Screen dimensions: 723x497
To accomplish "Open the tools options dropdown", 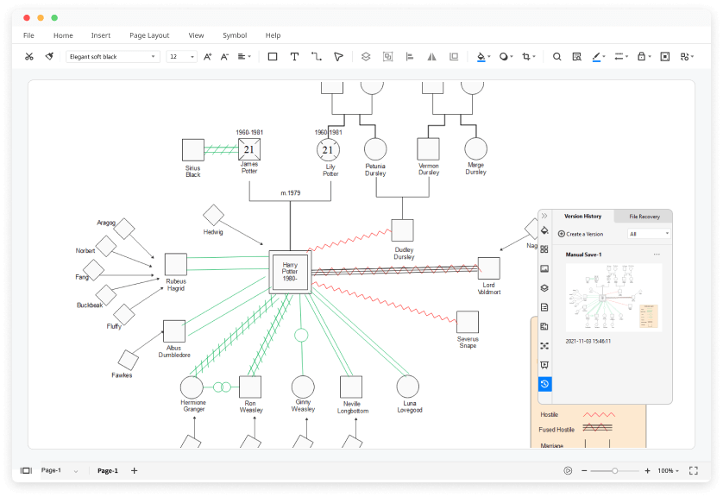I will [x=687, y=56].
